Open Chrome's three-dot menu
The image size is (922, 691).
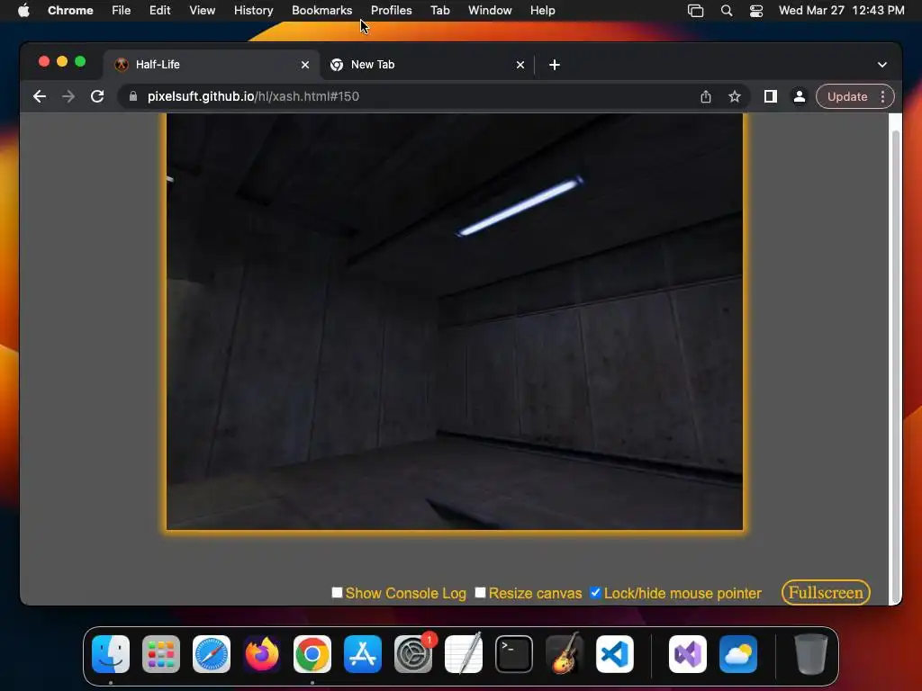pos(882,96)
